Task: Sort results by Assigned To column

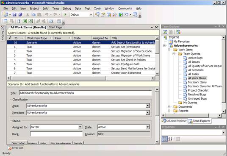Action: (101, 38)
